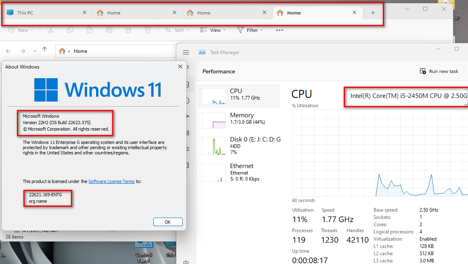This screenshot has width=468, height=264.
Task: Click OK in About Windows dialog
Action: pos(168,222)
